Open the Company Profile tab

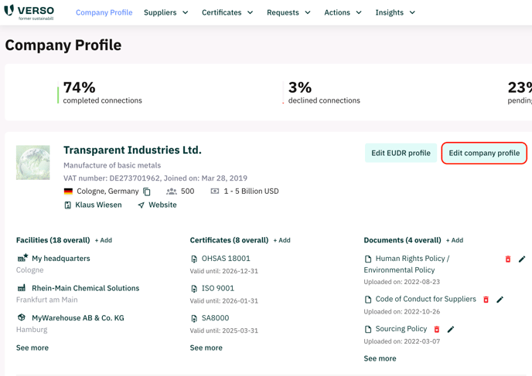click(x=104, y=12)
